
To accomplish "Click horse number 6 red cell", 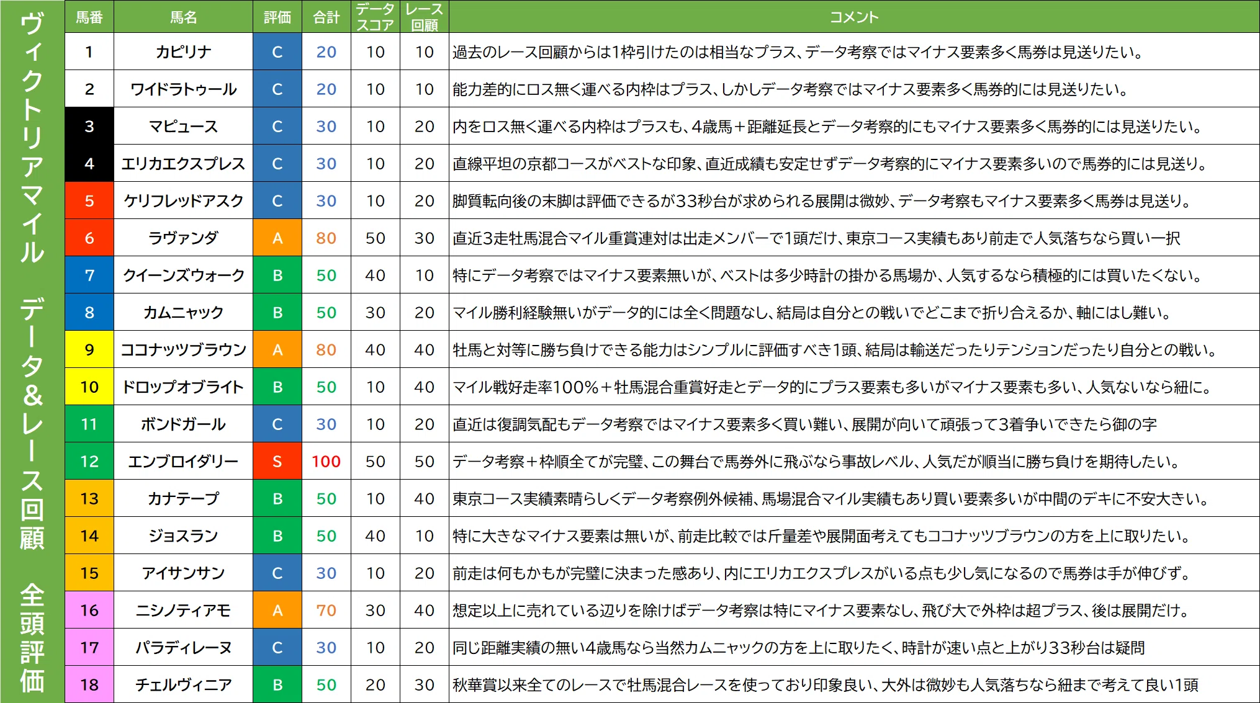I will click(x=89, y=238).
